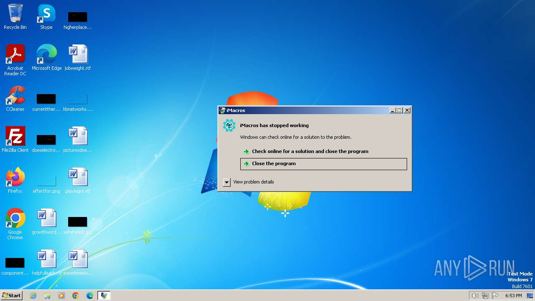Click the 6:53 PM system clock

513,296
